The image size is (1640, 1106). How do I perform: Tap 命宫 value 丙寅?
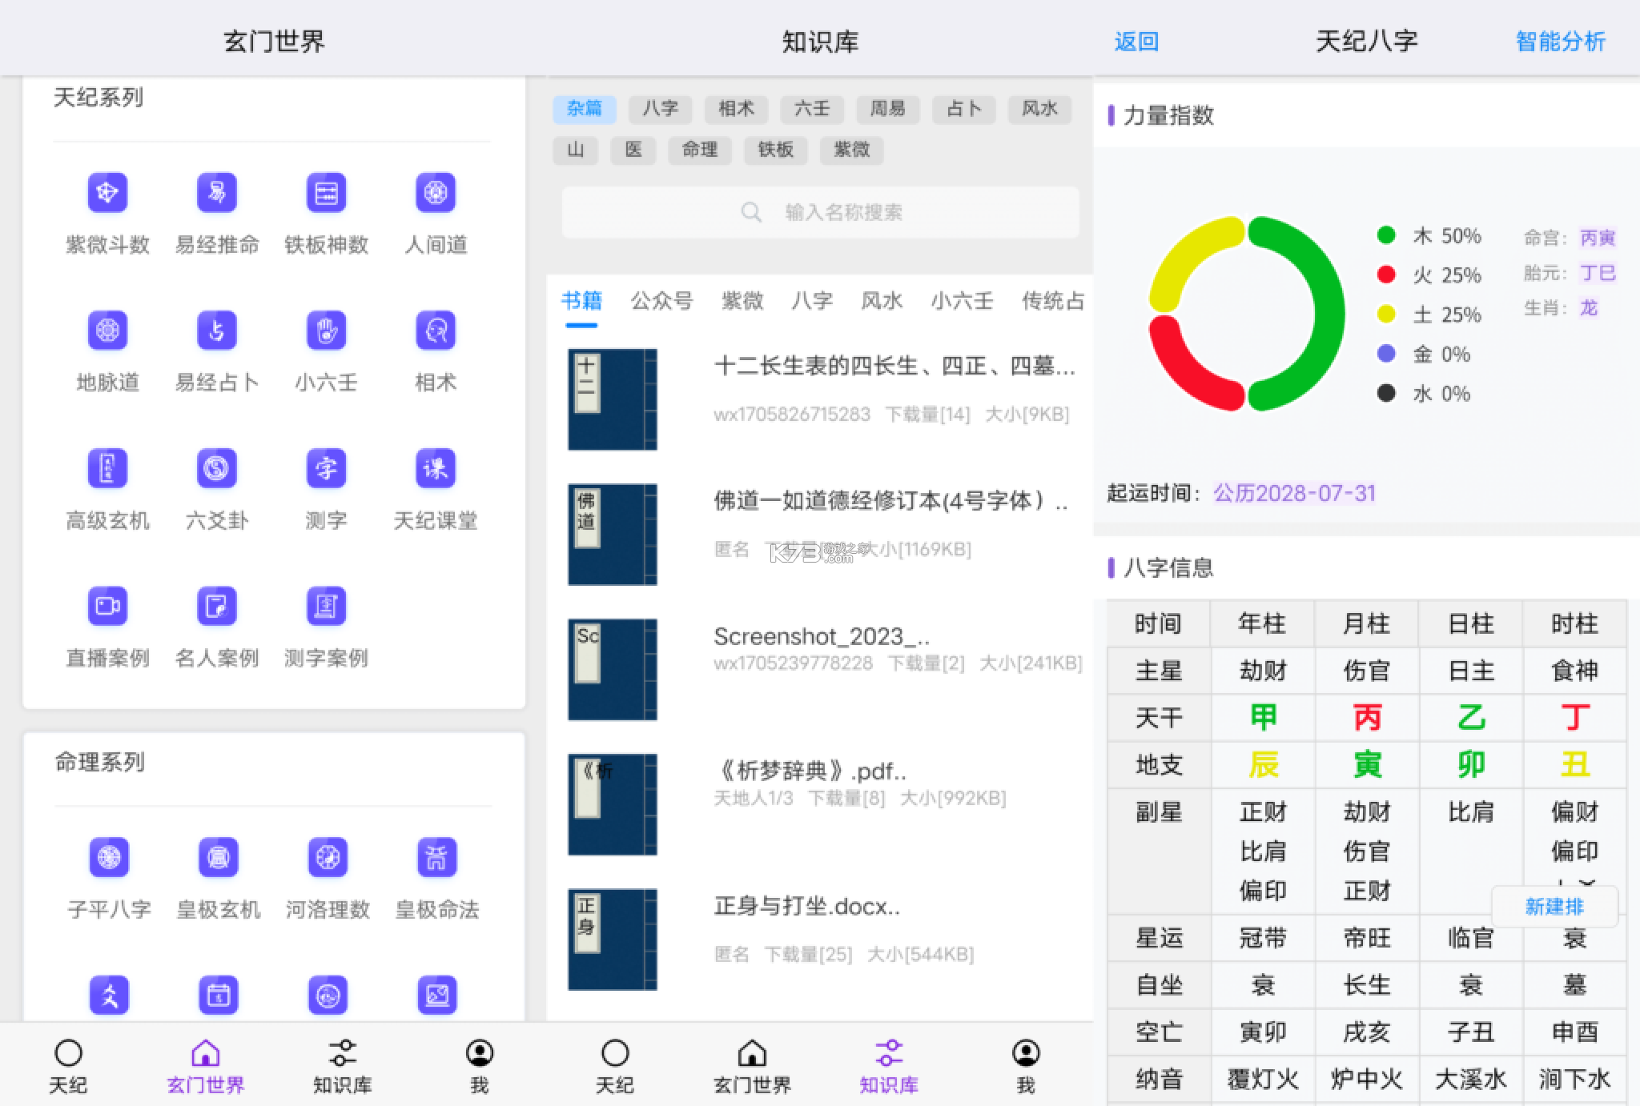(x=1598, y=238)
